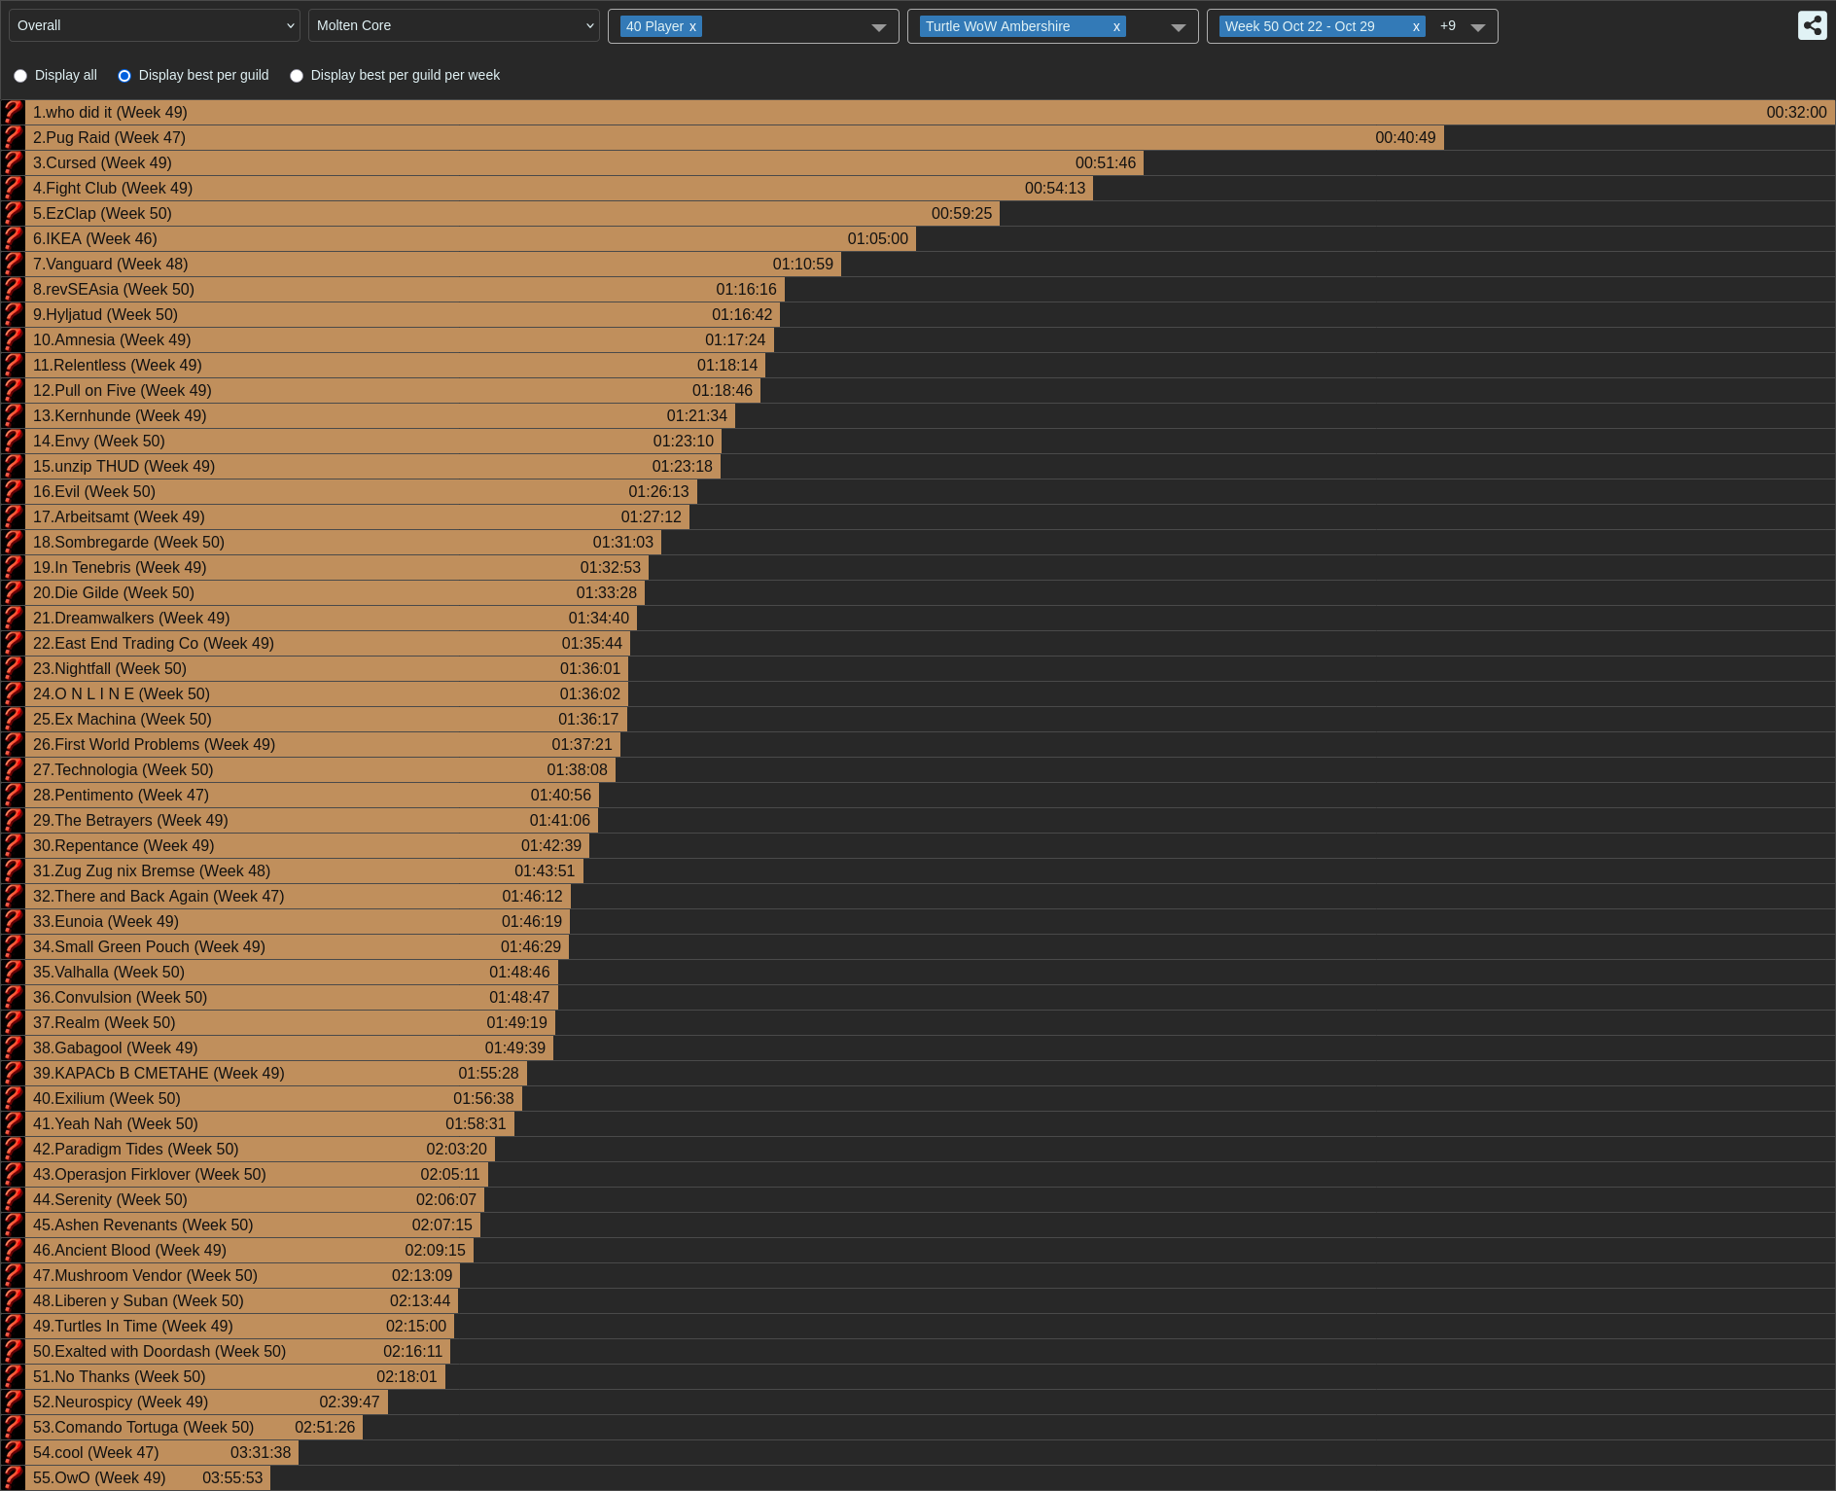Remove the 40 Player filter tag
The image size is (1836, 1491).
click(x=692, y=26)
